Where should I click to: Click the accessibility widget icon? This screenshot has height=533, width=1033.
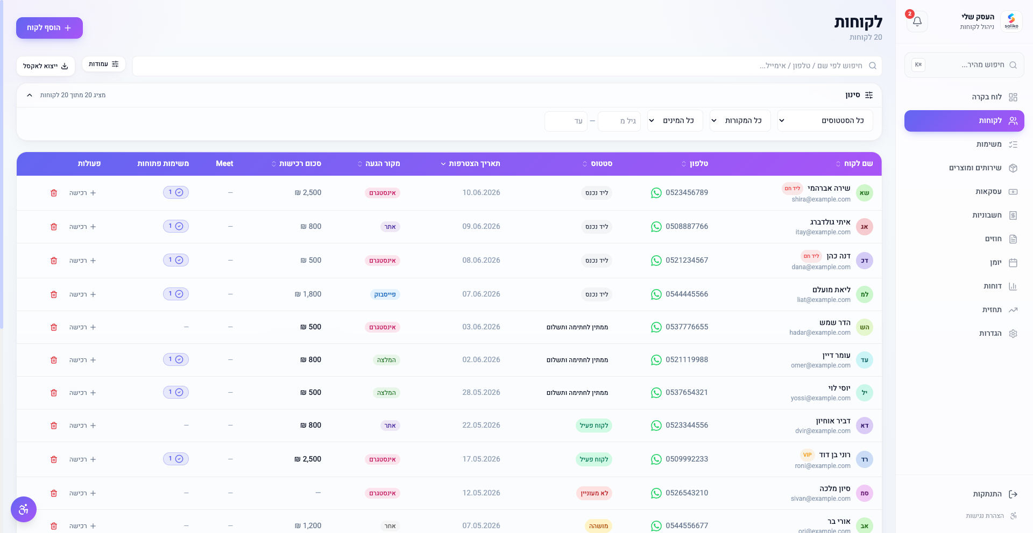point(24,509)
